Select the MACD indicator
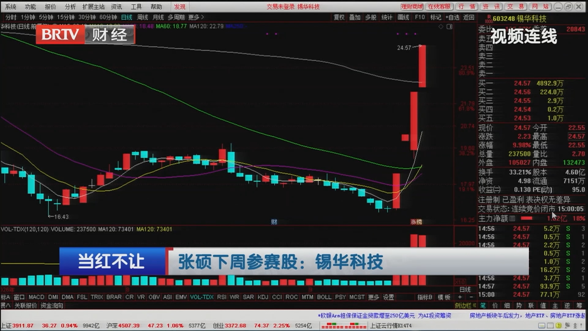 pyautogui.click(x=36, y=297)
